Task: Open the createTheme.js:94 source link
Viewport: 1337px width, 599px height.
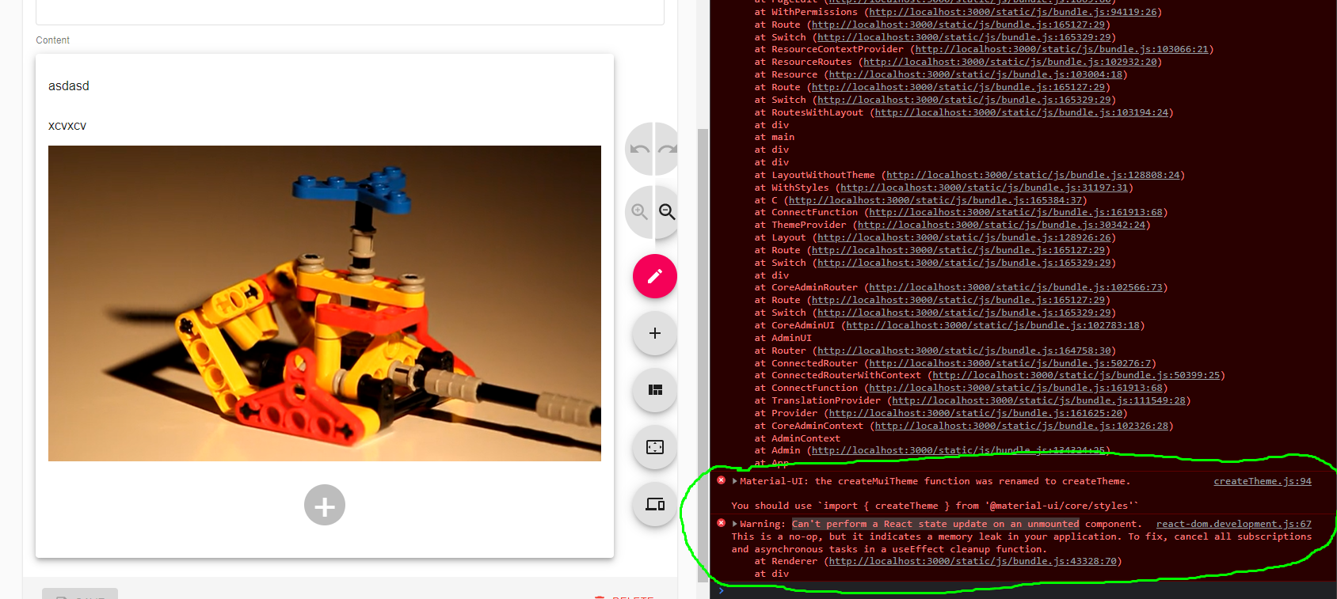Action: click(x=1263, y=481)
